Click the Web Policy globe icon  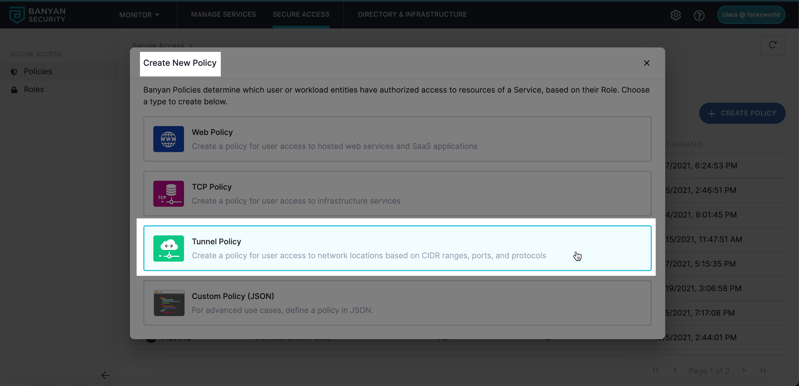click(168, 139)
